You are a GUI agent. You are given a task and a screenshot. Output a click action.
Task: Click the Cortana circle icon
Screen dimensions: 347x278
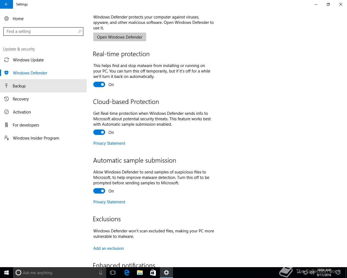coord(18,273)
